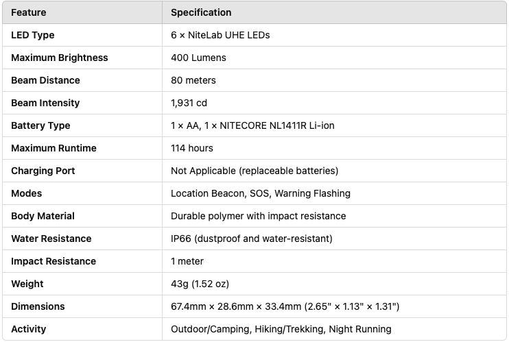Click the 114 hours runtime value
509x342 pixels.
192,148
